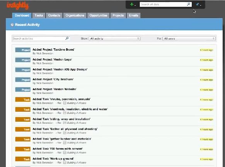Open the green plus add-new menu
This screenshot has height=167, width=225.
click(133, 5)
